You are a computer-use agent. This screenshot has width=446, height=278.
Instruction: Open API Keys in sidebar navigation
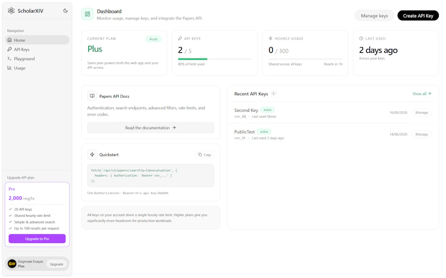point(37,49)
